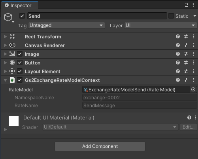Open the Layer dropdown showing UI

click(x=160, y=25)
